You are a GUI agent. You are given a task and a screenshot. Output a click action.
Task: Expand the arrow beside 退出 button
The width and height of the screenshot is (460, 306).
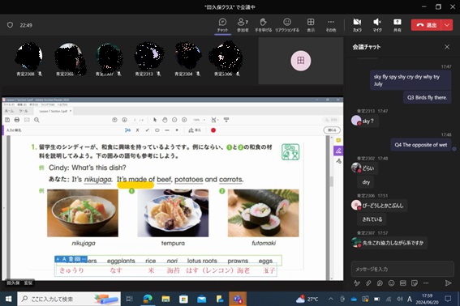coord(447,25)
